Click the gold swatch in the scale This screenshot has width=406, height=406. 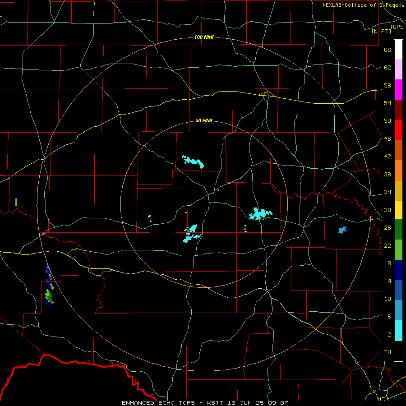pos(398,191)
